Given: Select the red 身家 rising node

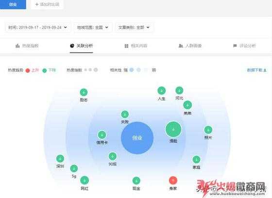Looking at the screenshot, I should 173,181.
